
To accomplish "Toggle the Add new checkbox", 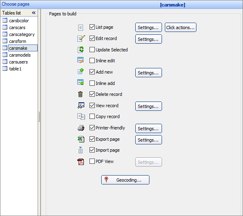I will click(x=92, y=72).
